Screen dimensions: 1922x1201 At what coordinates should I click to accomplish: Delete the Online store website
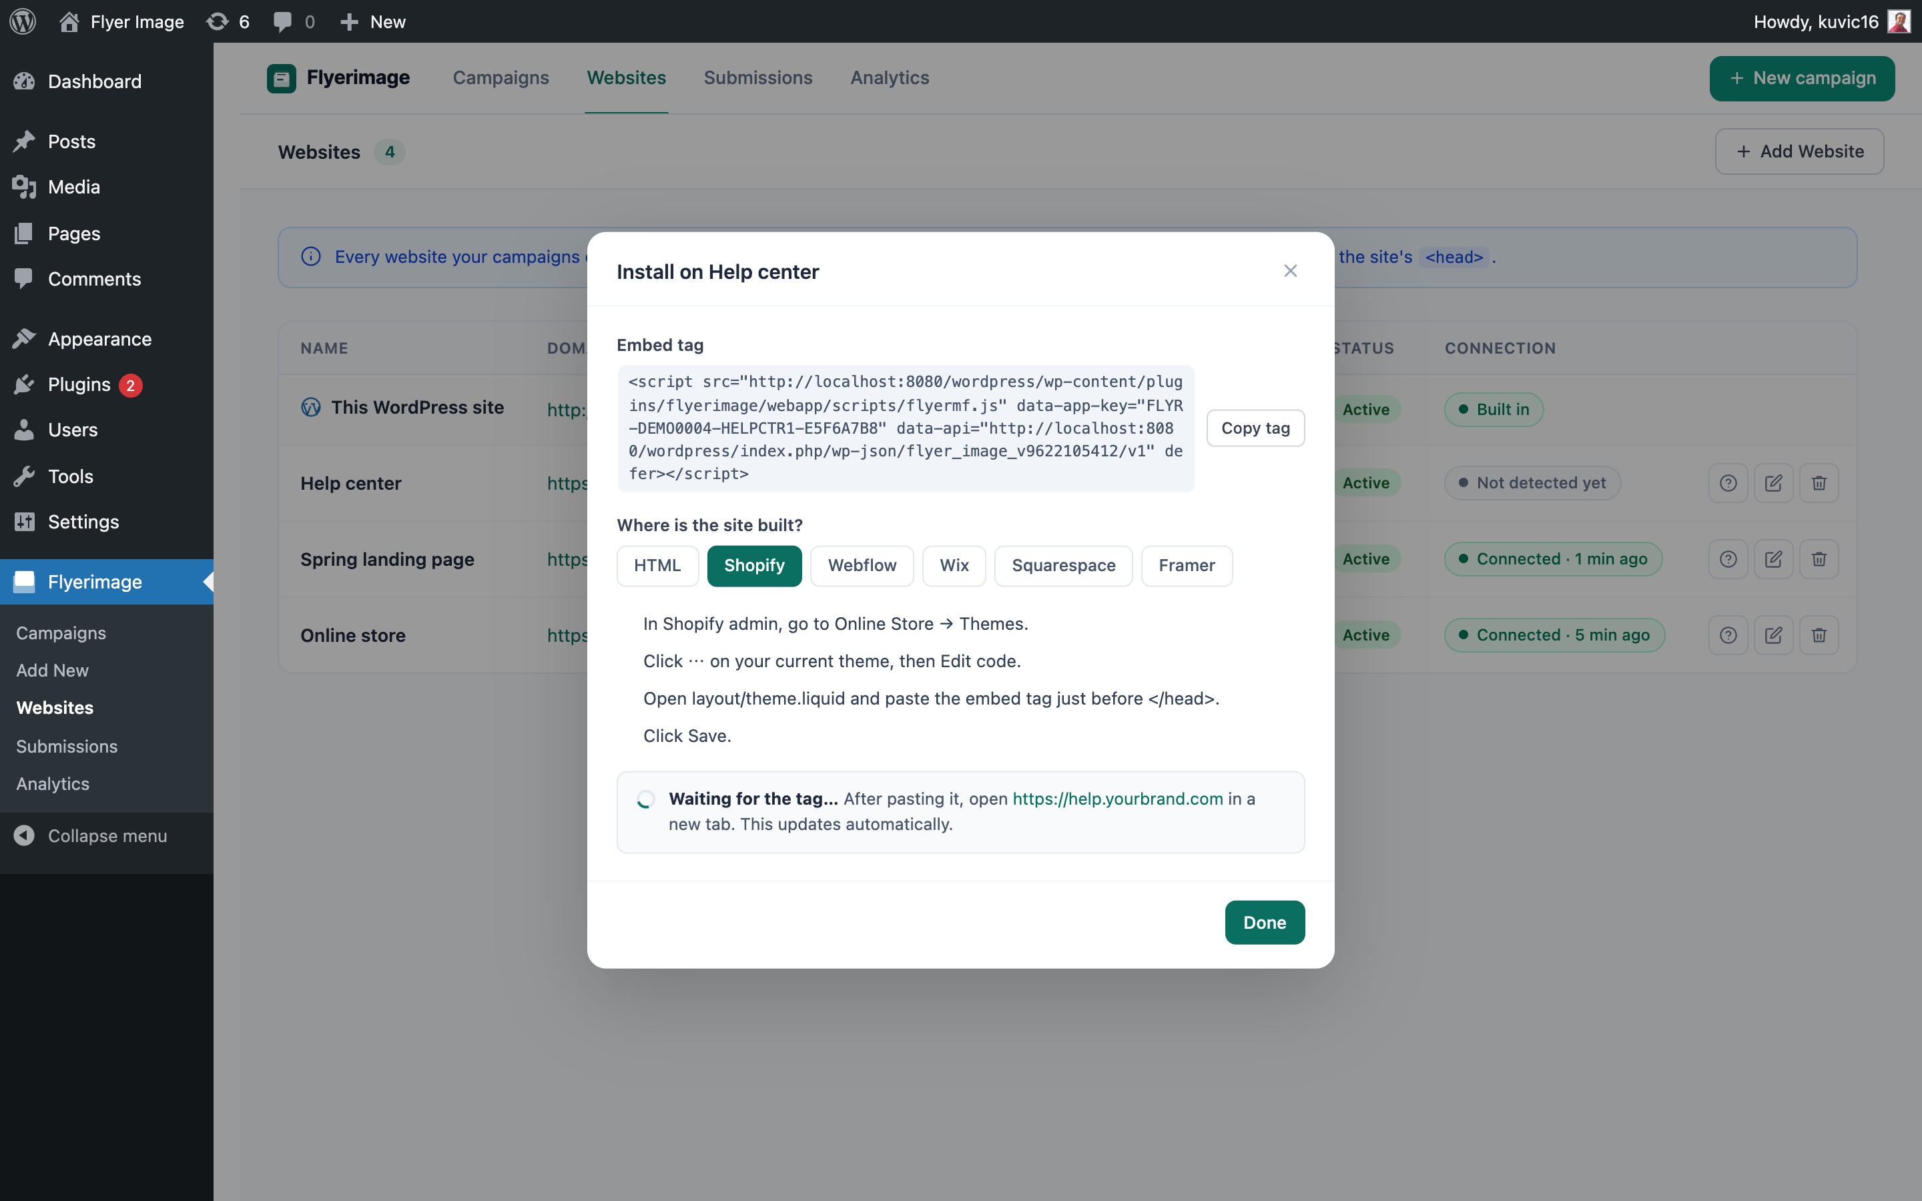[x=1819, y=635]
